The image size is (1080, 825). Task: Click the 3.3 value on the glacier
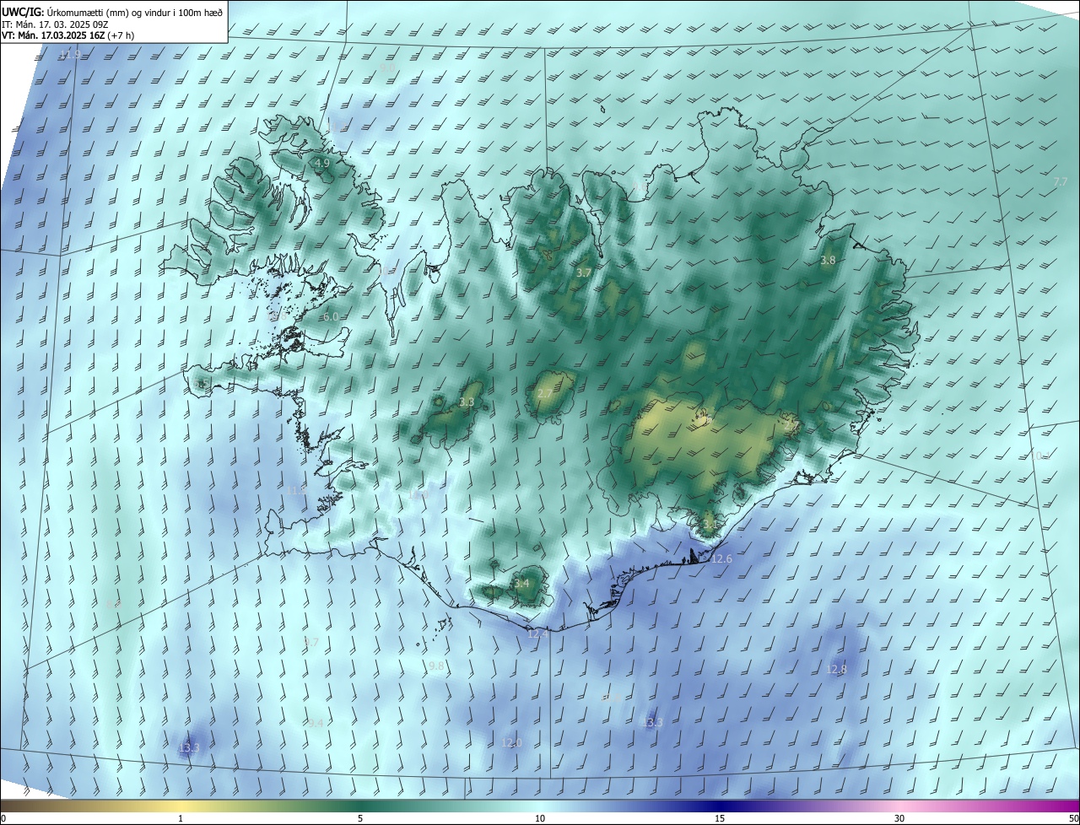click(467, 402)
